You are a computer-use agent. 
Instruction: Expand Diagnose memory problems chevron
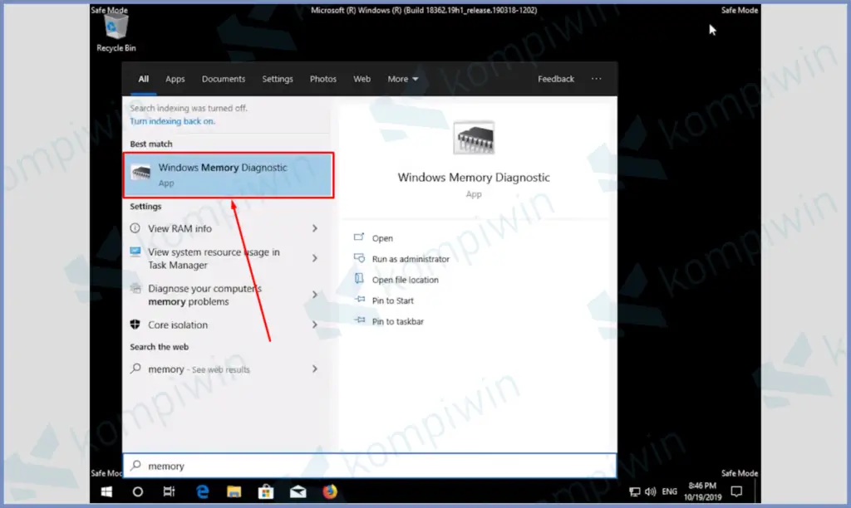point(315,295)
